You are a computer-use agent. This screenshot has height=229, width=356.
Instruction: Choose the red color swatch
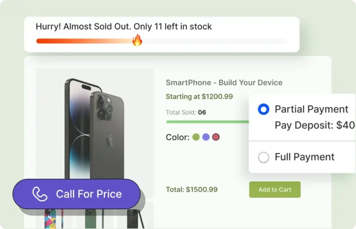(x=216, y=137)
